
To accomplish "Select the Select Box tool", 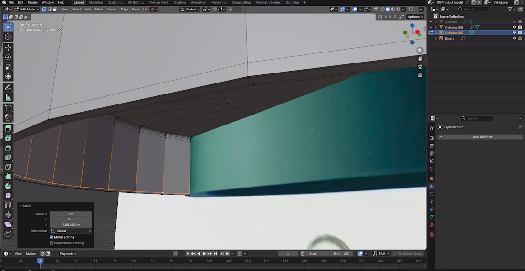I will point(8,27).
